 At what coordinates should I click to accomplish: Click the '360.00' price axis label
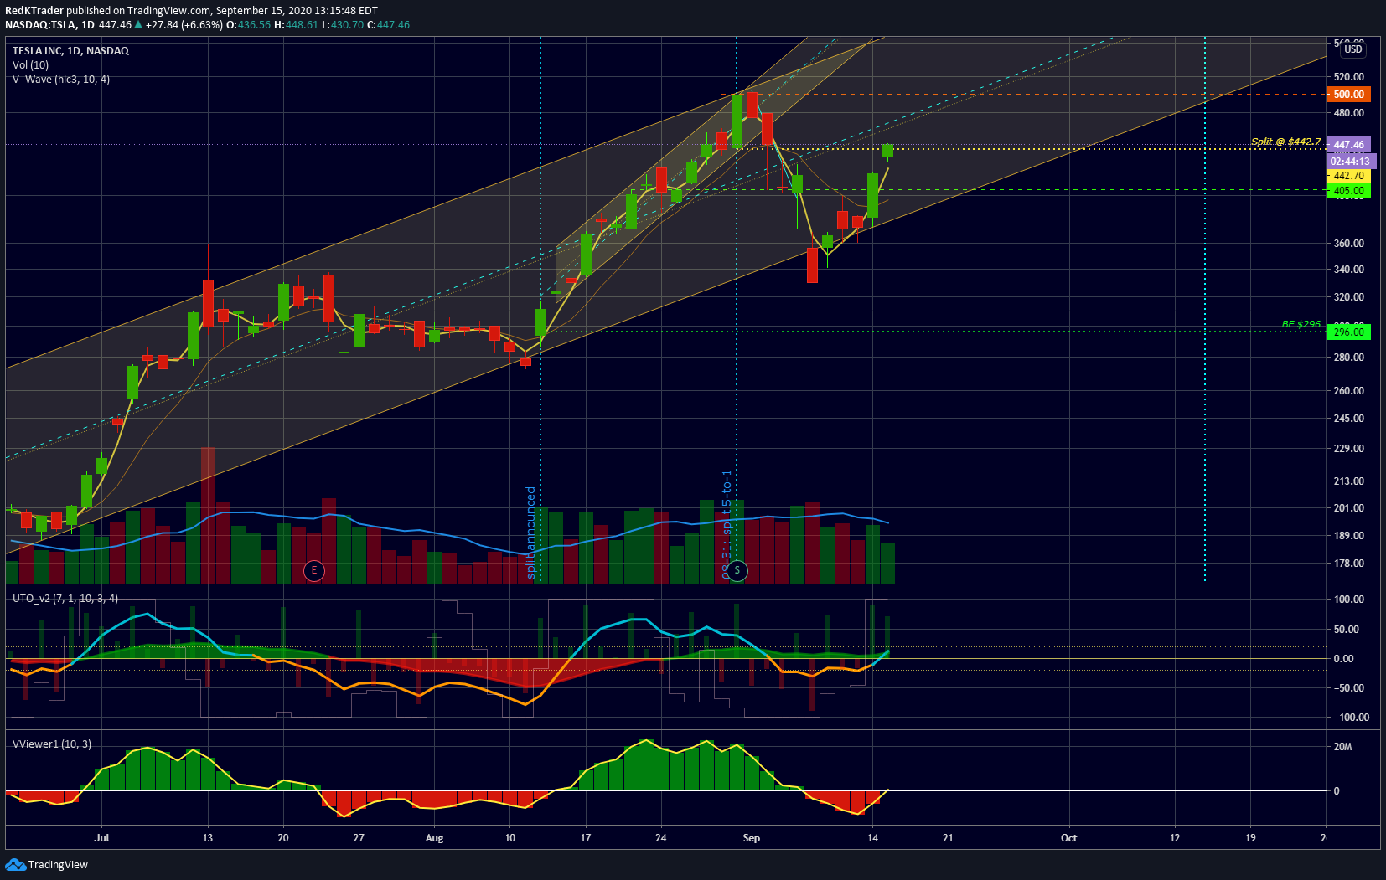click(x=1348, y=244)
